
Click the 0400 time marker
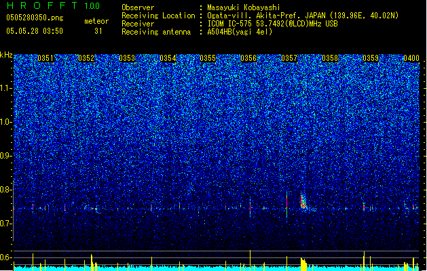click(411, 58)
